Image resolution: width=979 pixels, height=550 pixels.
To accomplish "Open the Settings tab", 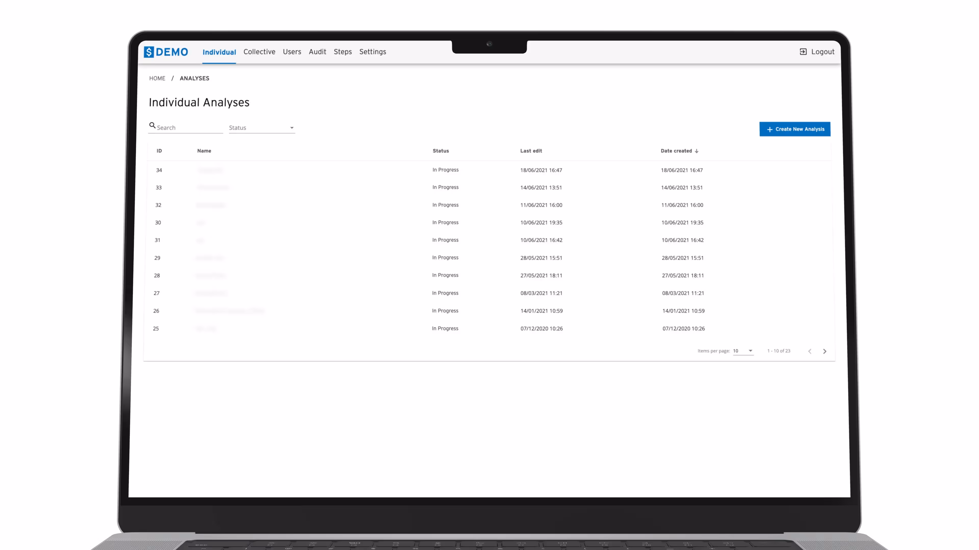I will (372, 52).
